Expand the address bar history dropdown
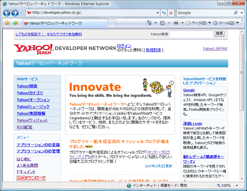Viewport: 247px width, 191px height. 157,13
